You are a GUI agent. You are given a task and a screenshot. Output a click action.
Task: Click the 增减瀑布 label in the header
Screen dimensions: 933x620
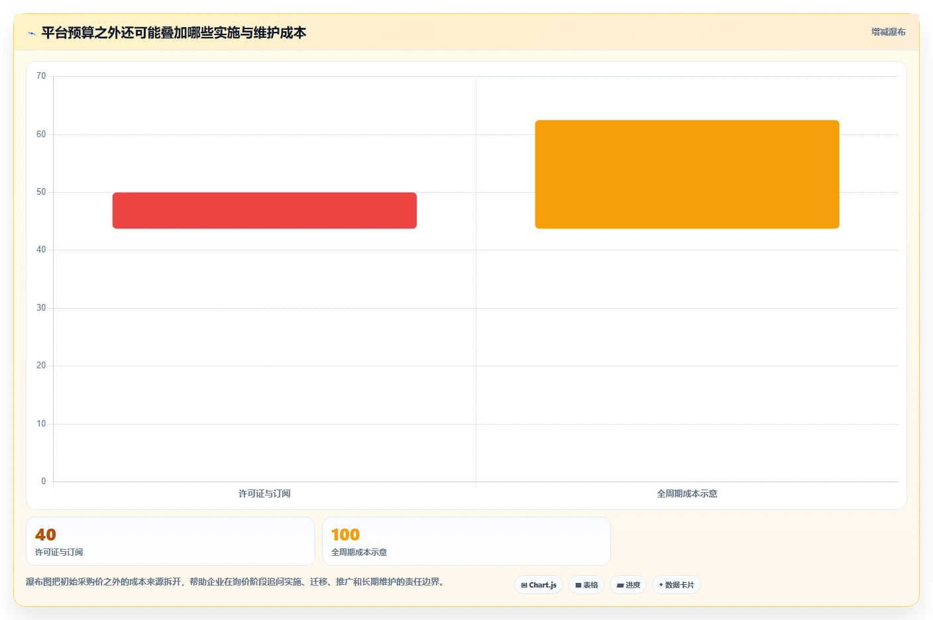888,32
